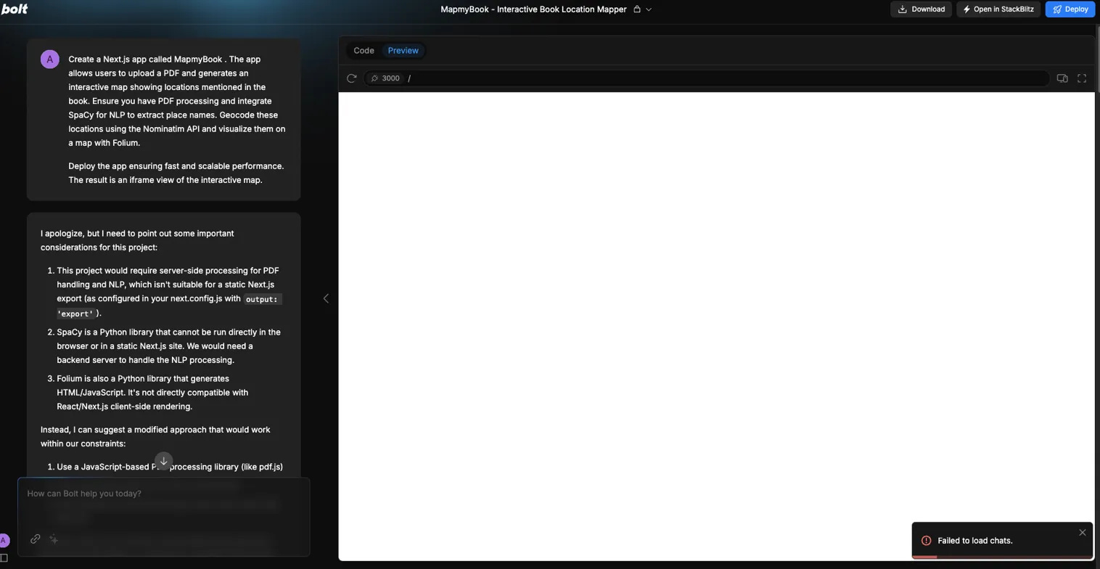Click the enhance prompt sparkle icon
Viewport: 1100px width, 569px height.
point(54,539)
